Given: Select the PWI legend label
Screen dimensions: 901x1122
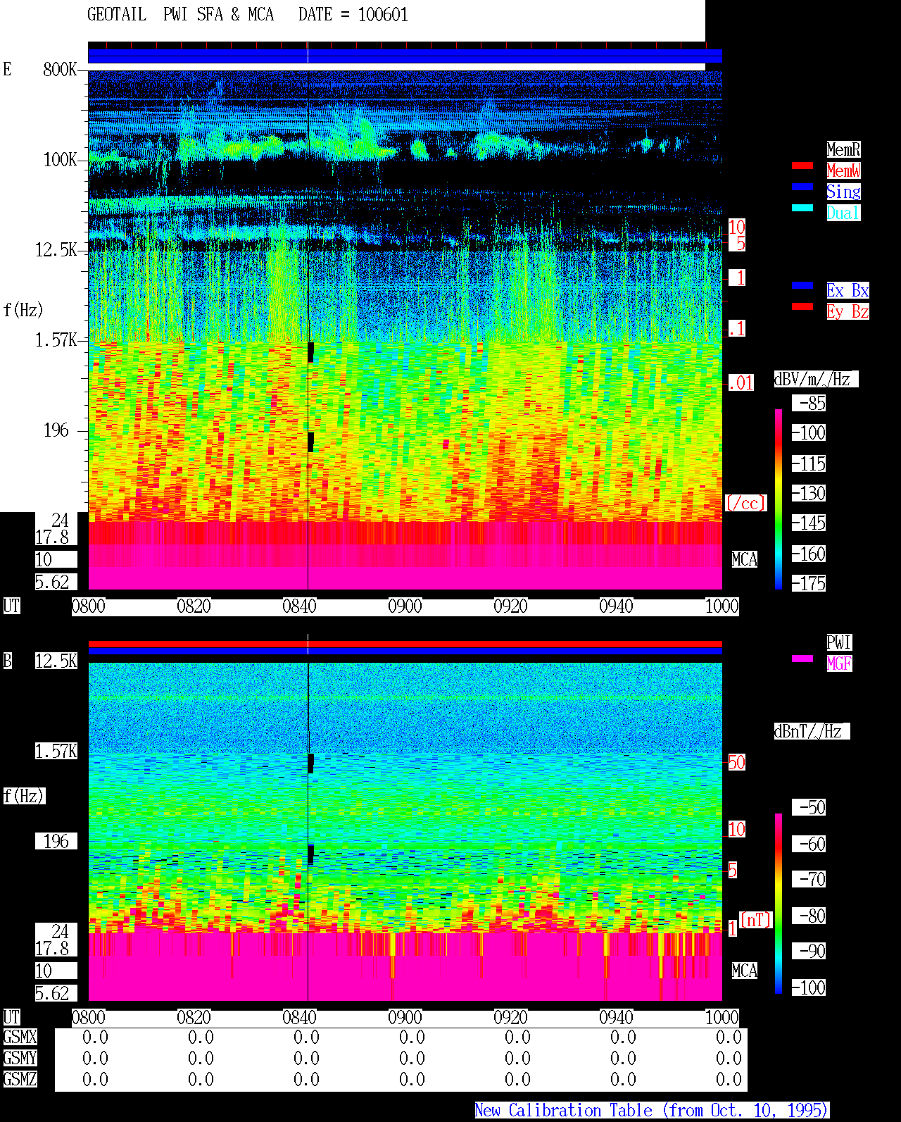Looking at the screenshot, I should [839, 642].
